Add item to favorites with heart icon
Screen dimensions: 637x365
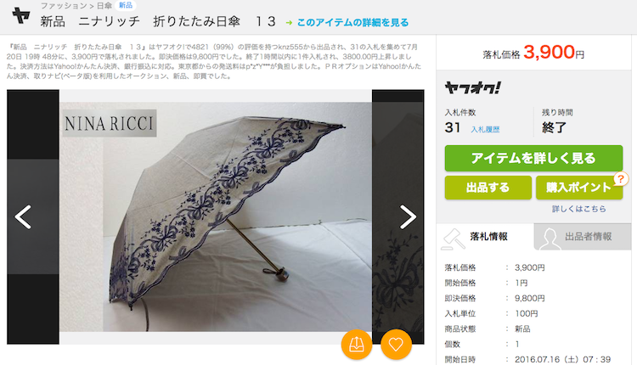(x=396, y=345)
